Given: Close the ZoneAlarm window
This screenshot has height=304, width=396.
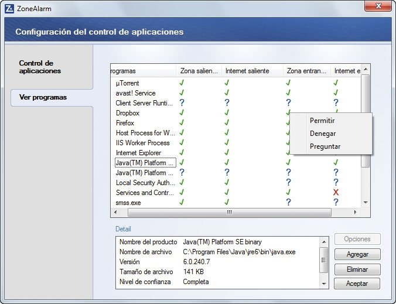Looking at the screenshot, I should pos(378,6).
